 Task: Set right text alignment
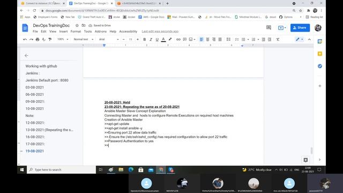pyautogui.click(x=214, y=39)
